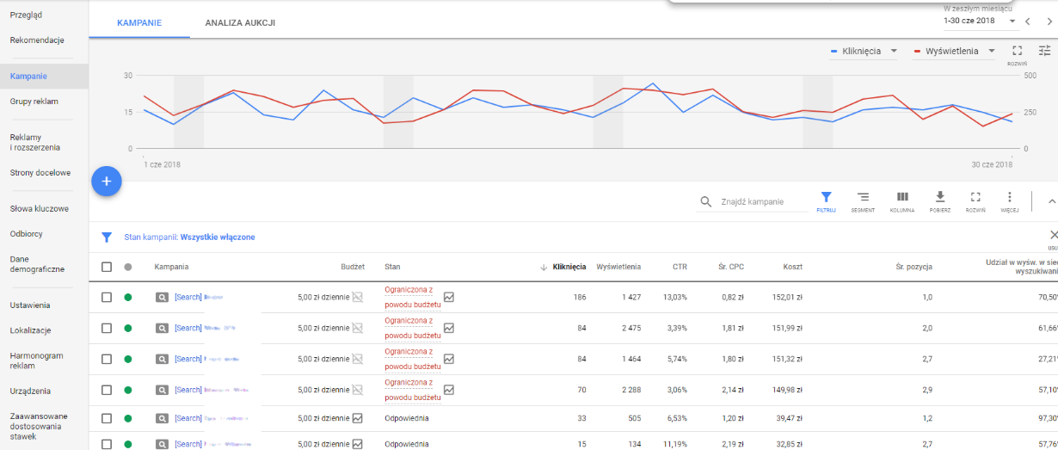The image size is (1058, 450).
Task: Click the Segment icon in table toolbar
Action: pos(863,201)
